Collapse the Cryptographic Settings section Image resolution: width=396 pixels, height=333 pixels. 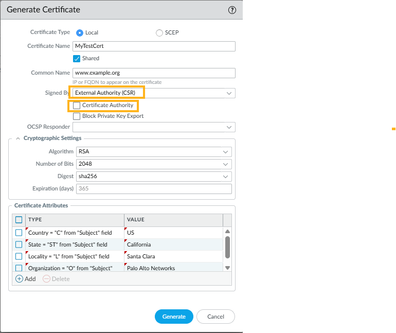point(18,138)
